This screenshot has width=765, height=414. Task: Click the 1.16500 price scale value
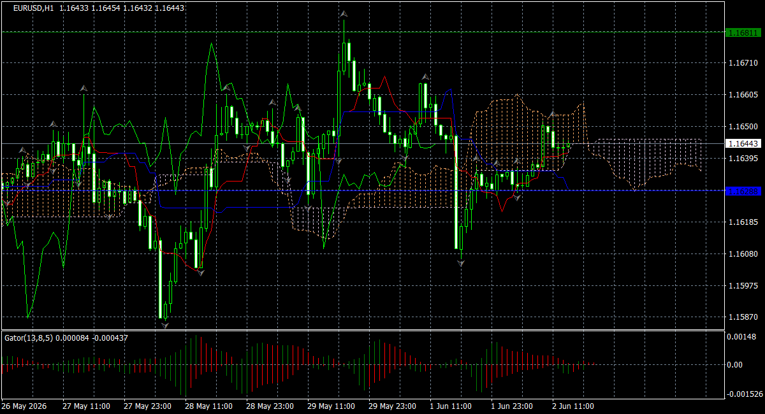743,127
